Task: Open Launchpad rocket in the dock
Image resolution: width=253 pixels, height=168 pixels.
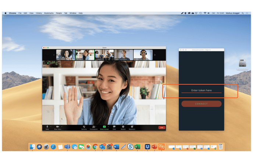Action: 46,147
